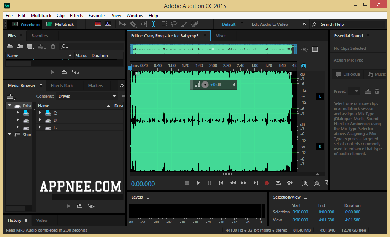Open the Window menu
390x237 pixels.
point(135,16)
